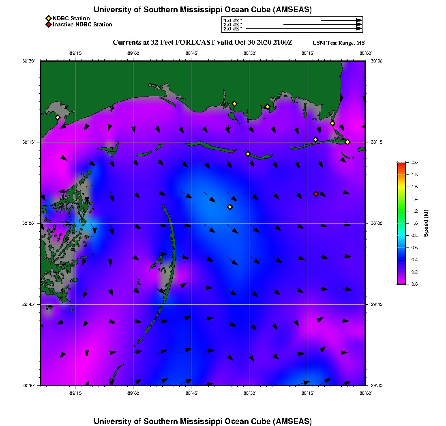Click the 'Speed (kt)' color bar label
This screenshot has height=426, width=446.
coord(426,223)
